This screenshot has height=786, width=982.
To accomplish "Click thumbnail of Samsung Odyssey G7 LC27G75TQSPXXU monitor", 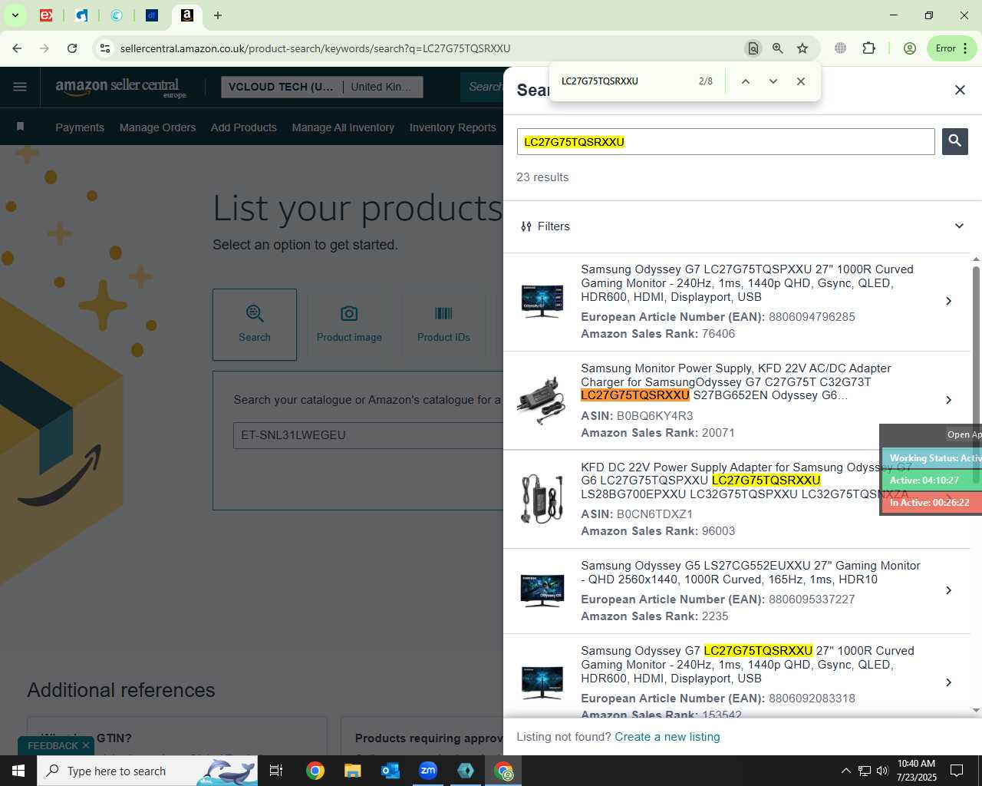I will (542, 301).
